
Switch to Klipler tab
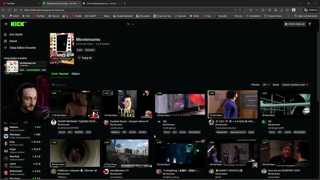[75, 74]
